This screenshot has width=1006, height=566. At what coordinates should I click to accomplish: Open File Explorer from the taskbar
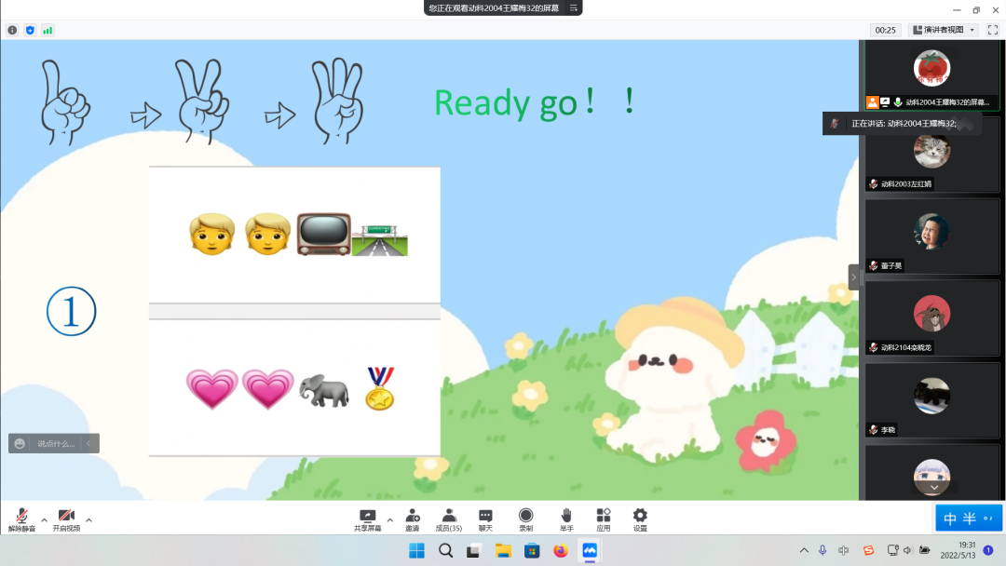pos(503,550)
